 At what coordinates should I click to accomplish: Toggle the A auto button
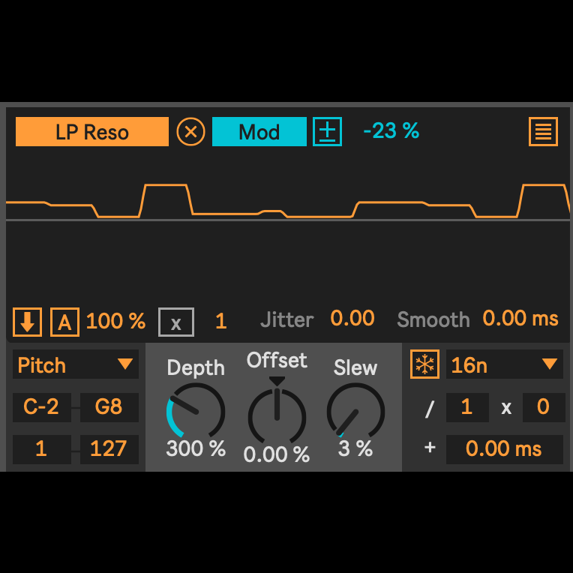point(64,322)
